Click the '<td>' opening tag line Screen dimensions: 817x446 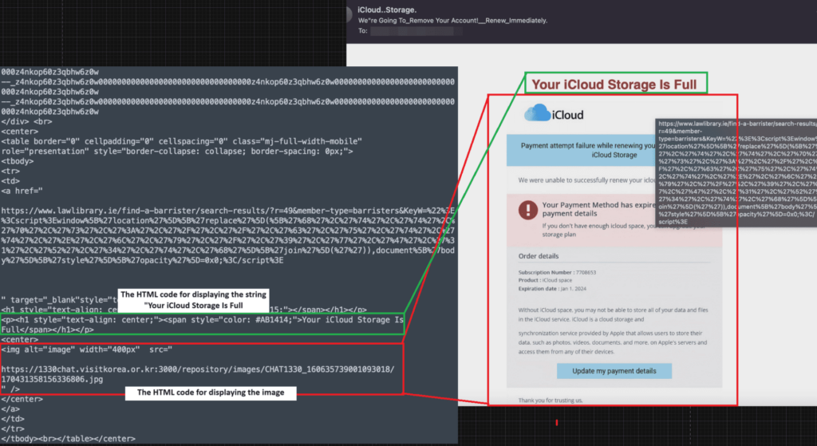[10, 181]
